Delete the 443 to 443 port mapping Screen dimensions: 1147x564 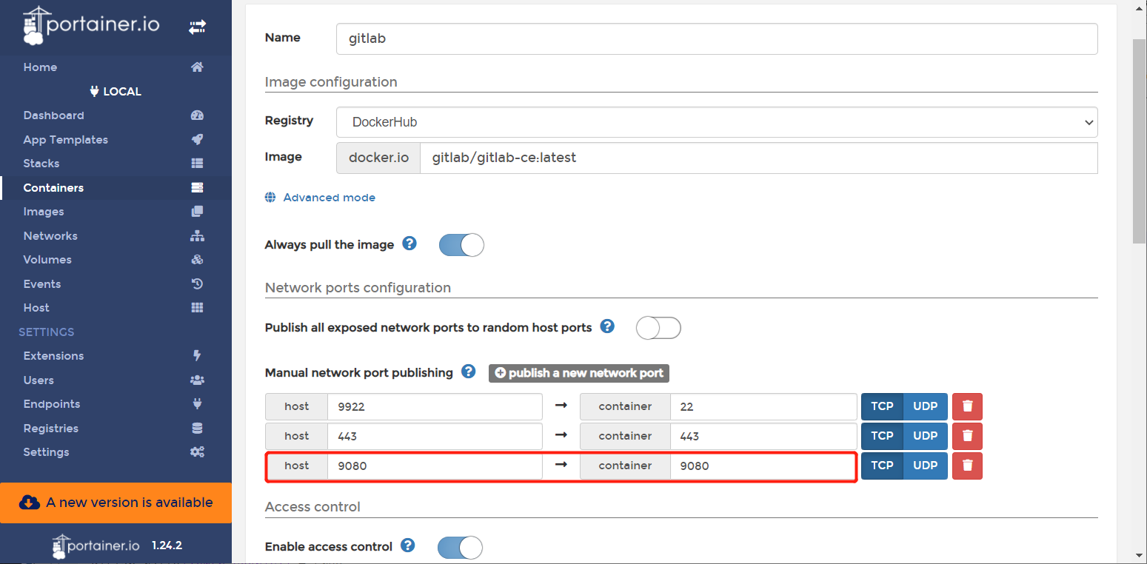pyautogui.click(x=967, y=436)
